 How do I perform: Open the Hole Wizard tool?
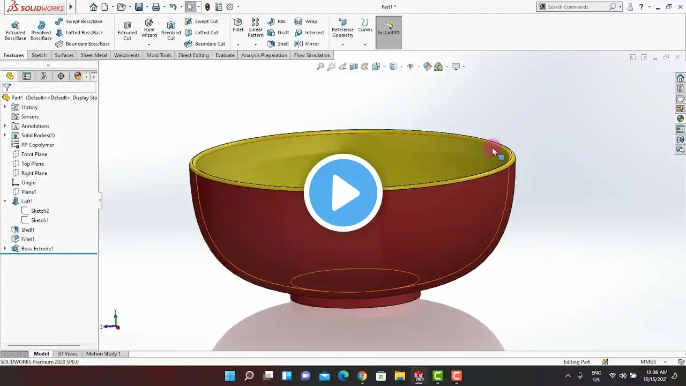coord(149,28)
